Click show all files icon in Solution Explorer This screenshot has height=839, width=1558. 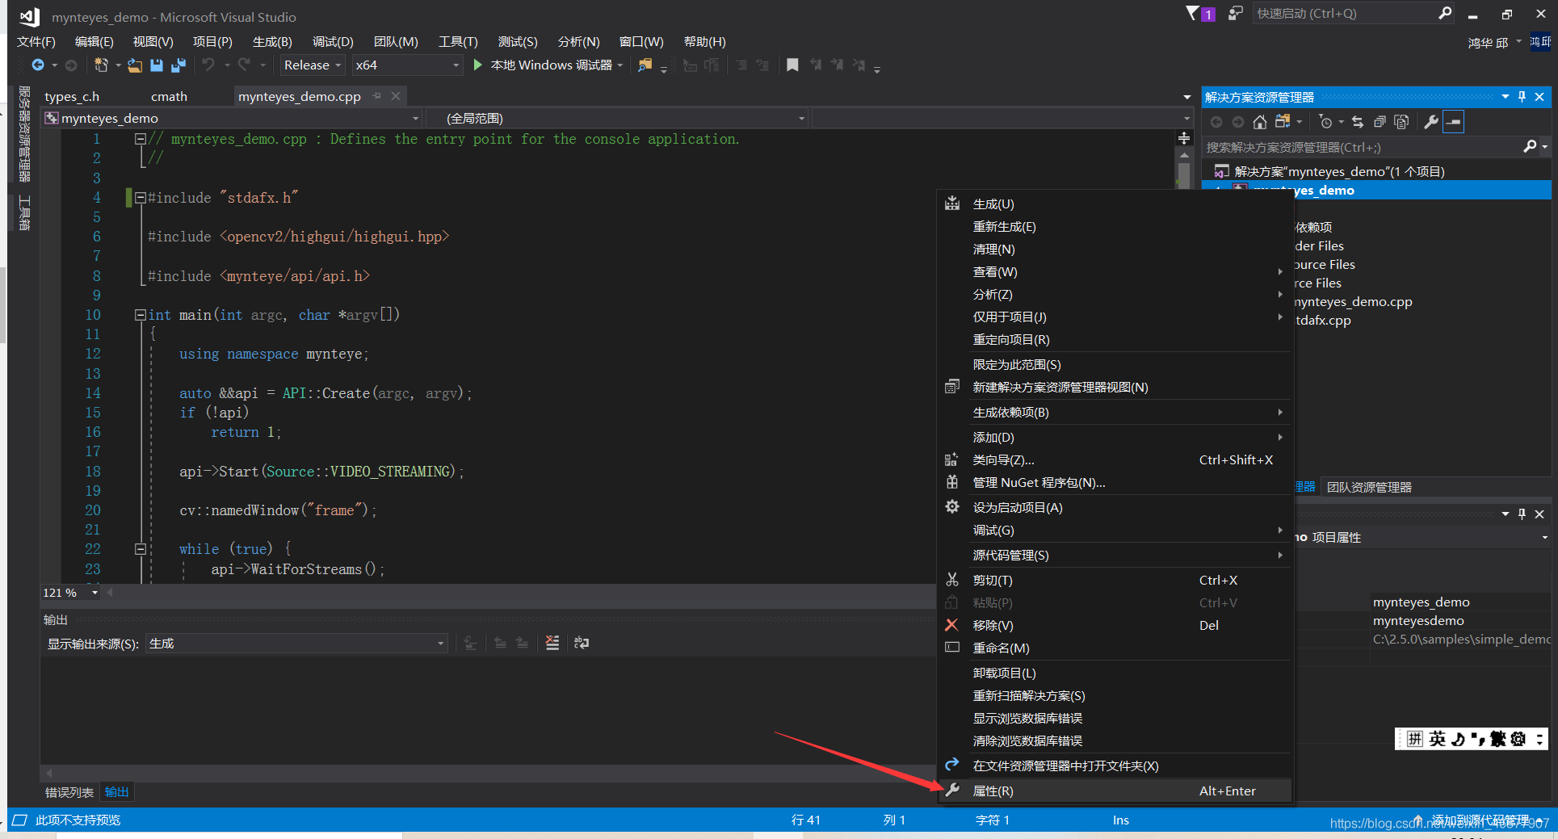click(1401, 122)
